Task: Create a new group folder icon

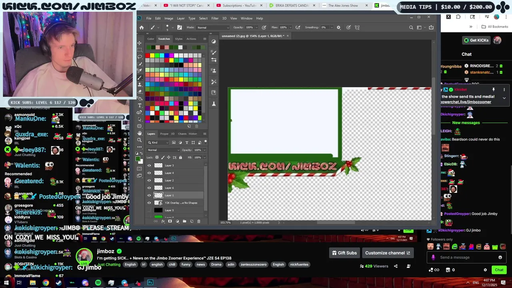Action: [x=184, y=221]
